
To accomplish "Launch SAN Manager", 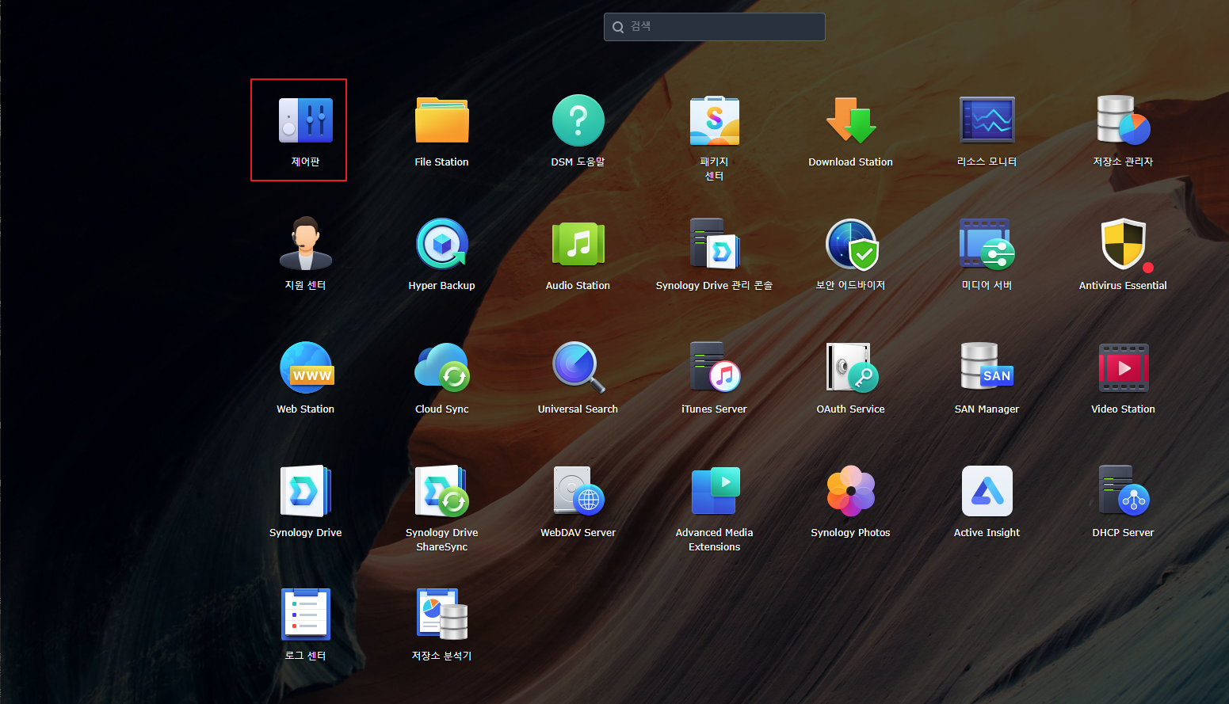I will 987,367.
